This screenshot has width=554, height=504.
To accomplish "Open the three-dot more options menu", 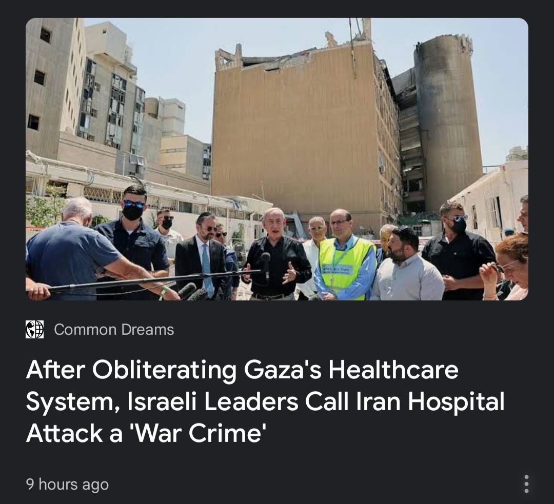I will pyautogui.click(x=526, y=484).
